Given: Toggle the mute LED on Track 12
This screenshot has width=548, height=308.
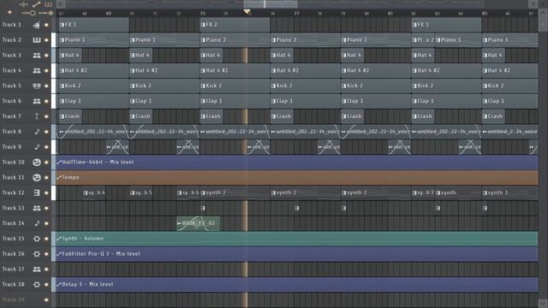Looking at the screenshot, I should point(46,192).
